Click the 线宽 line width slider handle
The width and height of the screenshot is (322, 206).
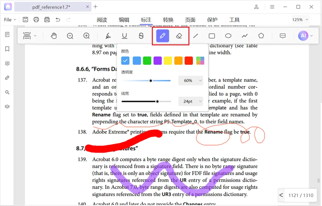[x=157, y=101]
